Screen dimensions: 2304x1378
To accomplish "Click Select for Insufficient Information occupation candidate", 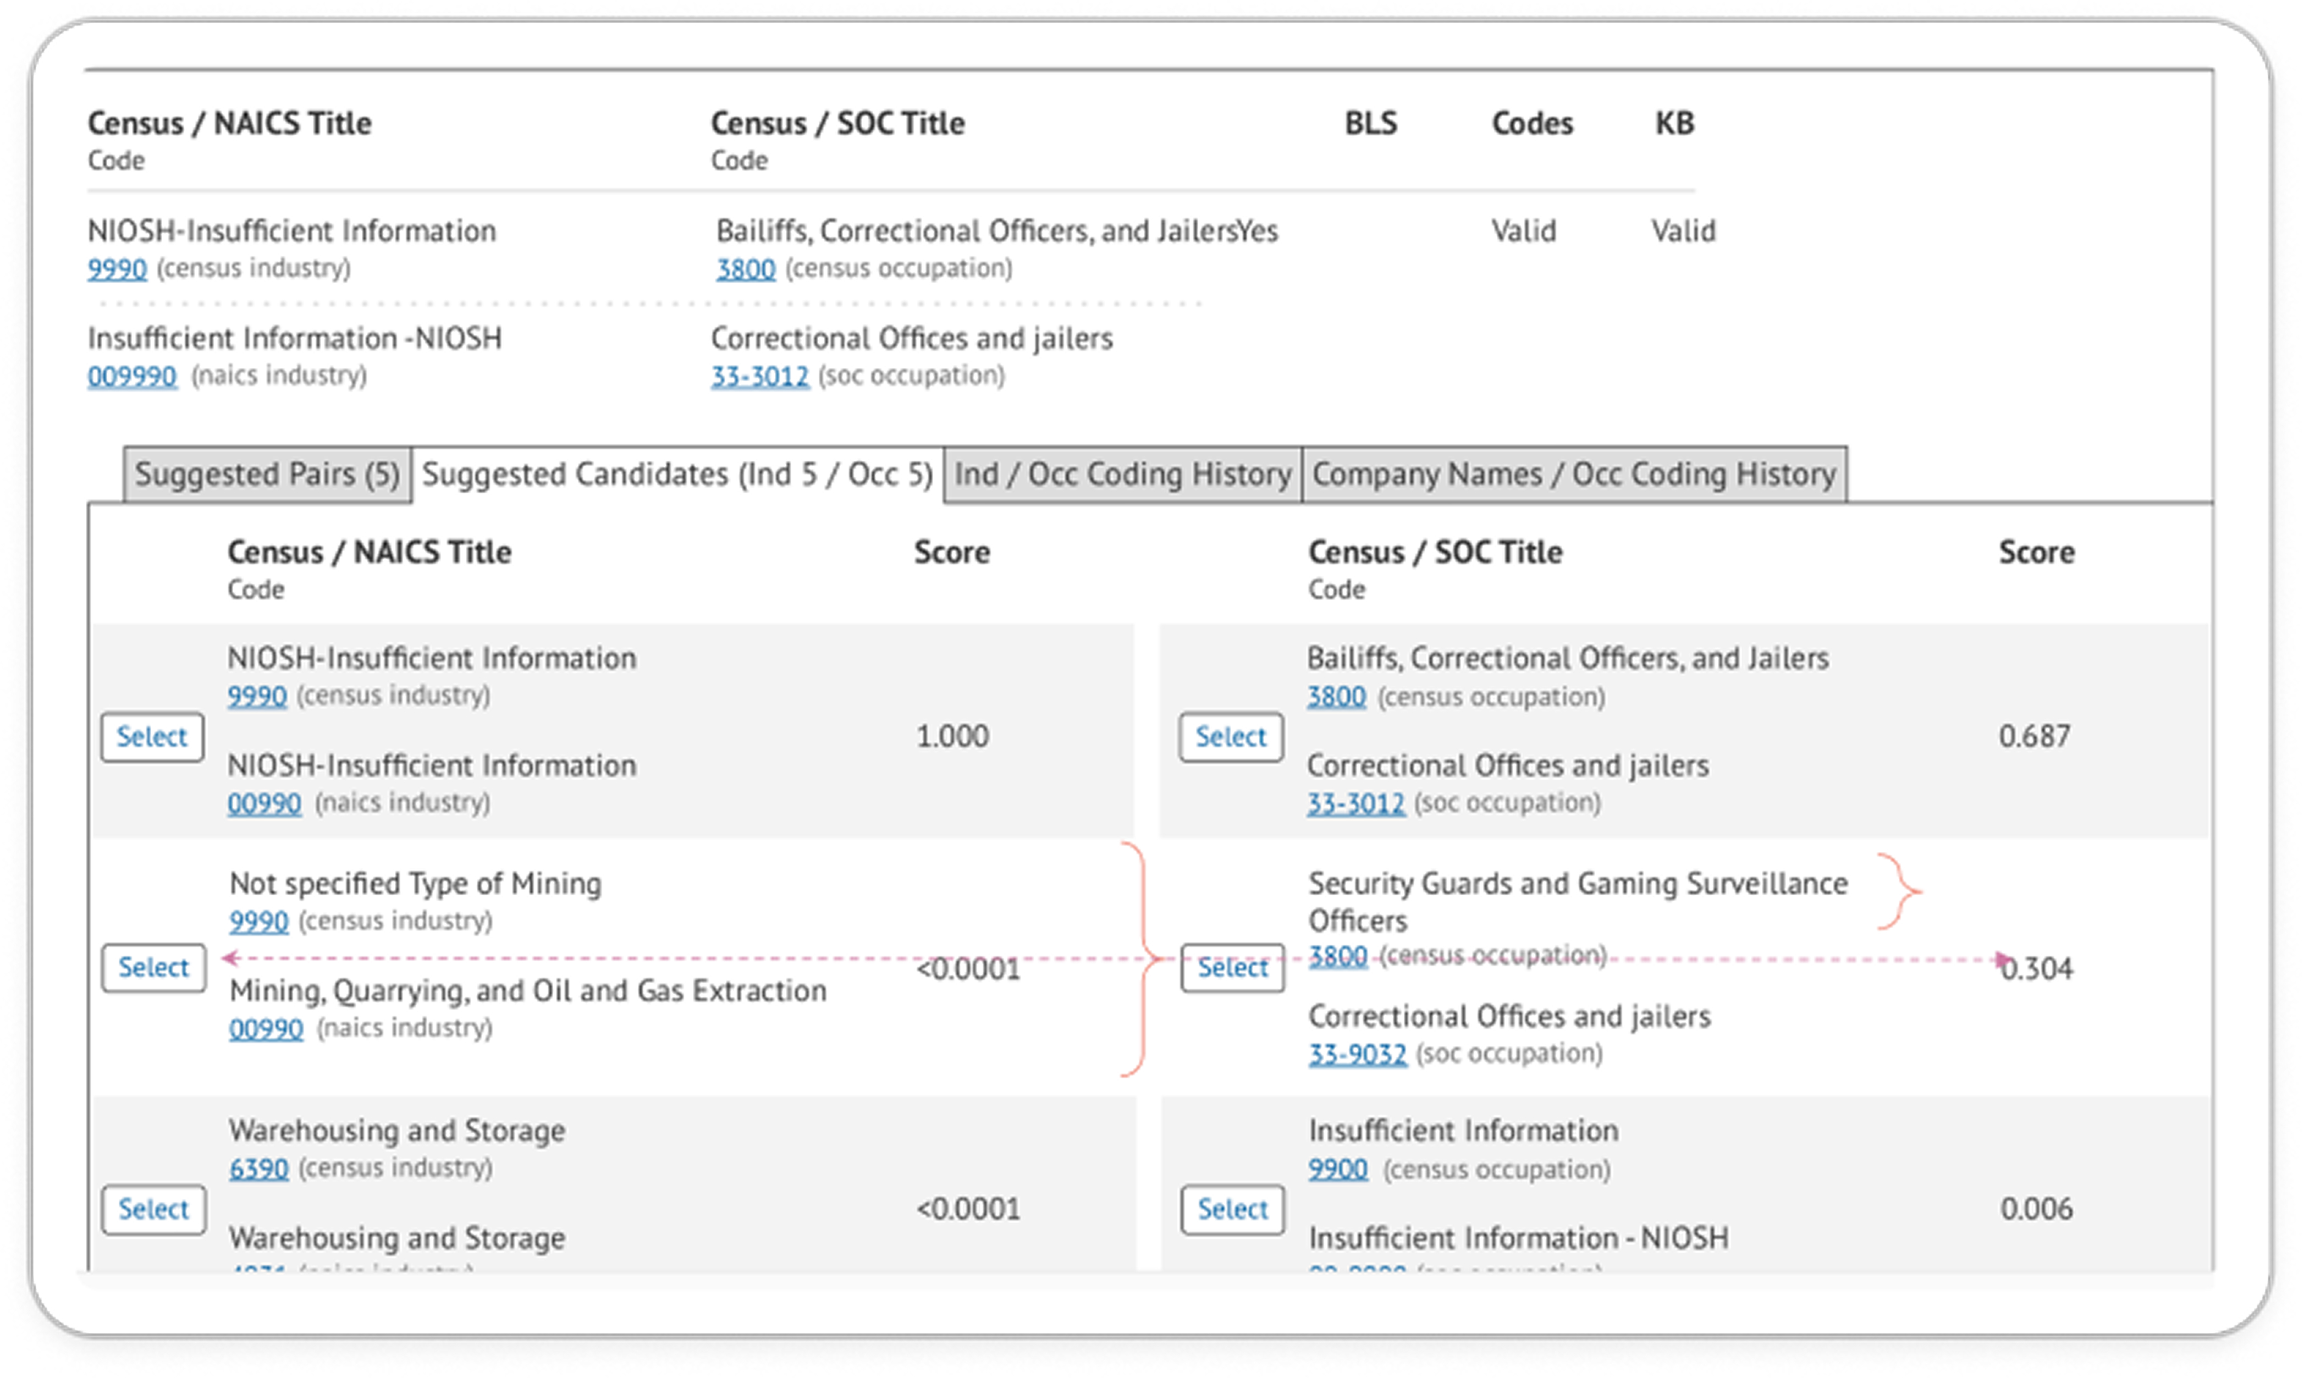I will click(x=1233, y=1209).
